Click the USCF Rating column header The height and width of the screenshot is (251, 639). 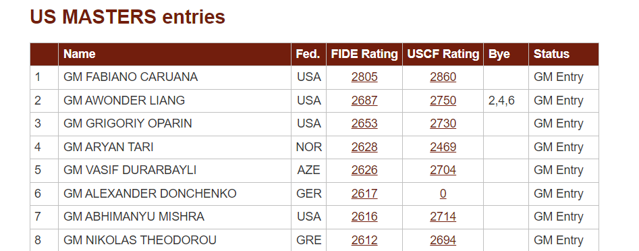coord(443,54)
